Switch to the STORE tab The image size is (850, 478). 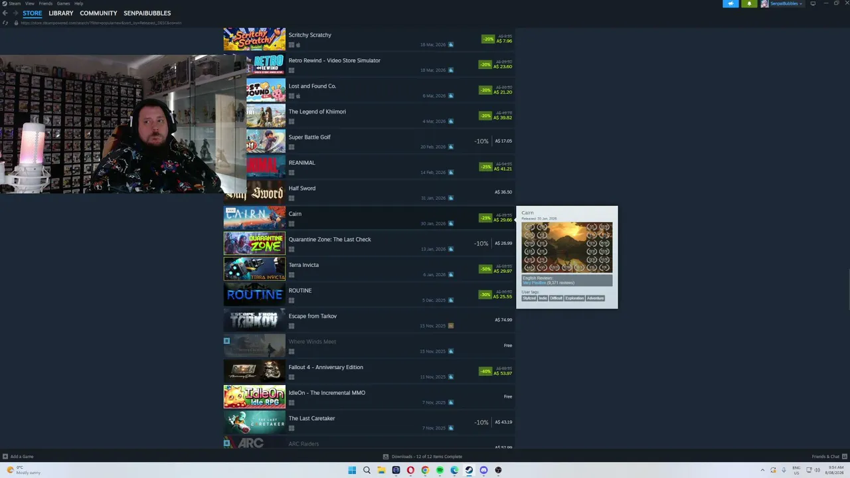(33, 13)
